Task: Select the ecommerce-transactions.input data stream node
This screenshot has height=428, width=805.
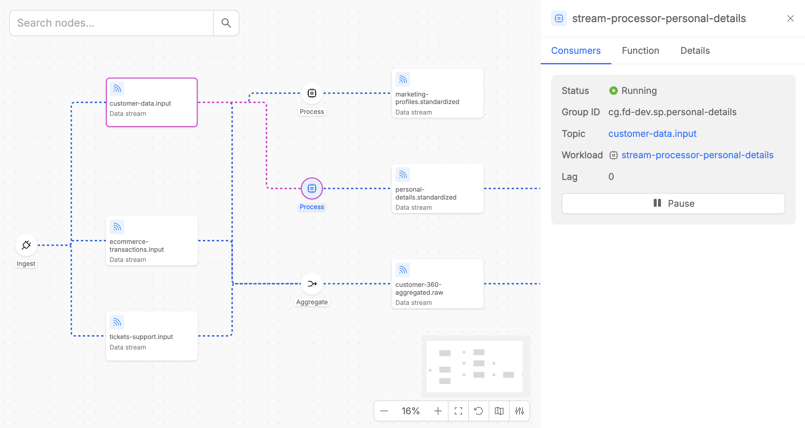Action: 152,241
